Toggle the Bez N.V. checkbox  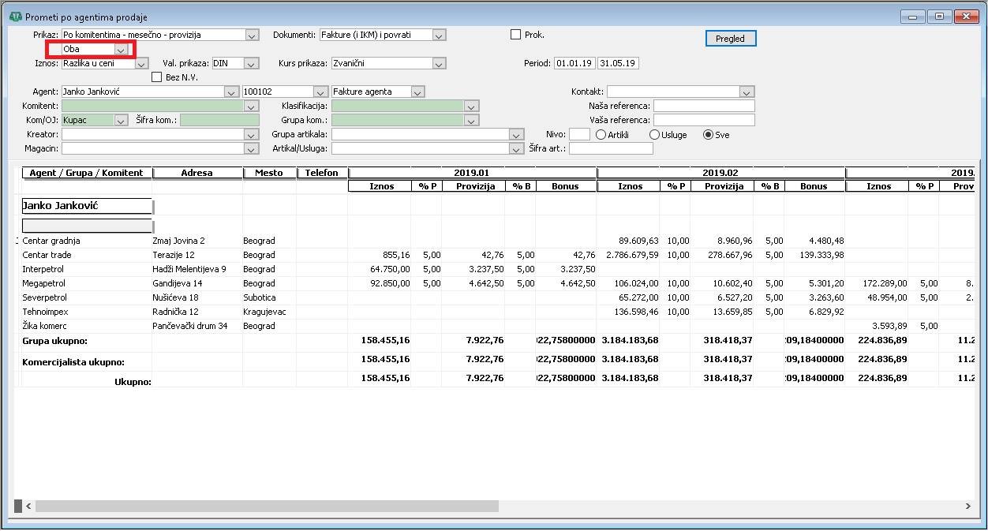click(x=156, y=77)
